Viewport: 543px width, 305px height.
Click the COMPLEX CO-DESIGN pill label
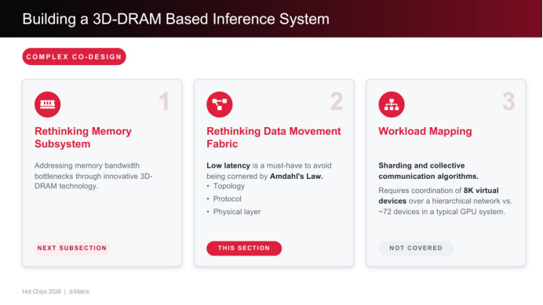74,56
